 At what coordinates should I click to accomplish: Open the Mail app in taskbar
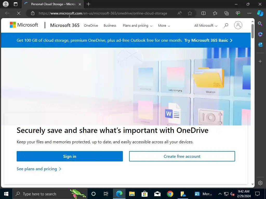click(x=157, y=194)
